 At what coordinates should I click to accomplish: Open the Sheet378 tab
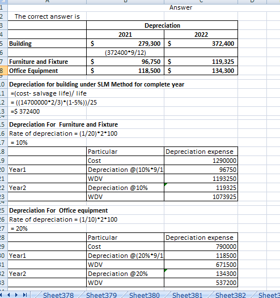pos(58,295)
